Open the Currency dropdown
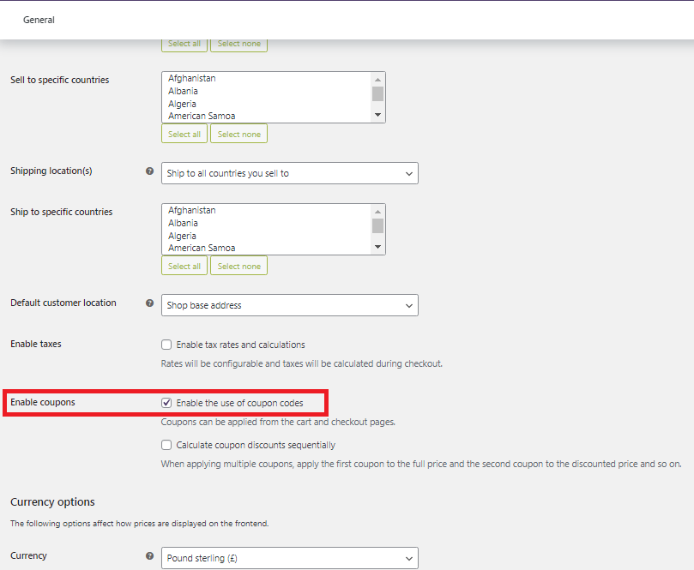The image size is (694, 570). pyautogui.click(x=289, y=558)
